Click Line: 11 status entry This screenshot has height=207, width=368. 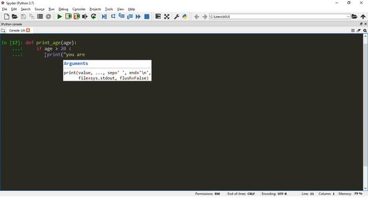coord(308,194)
